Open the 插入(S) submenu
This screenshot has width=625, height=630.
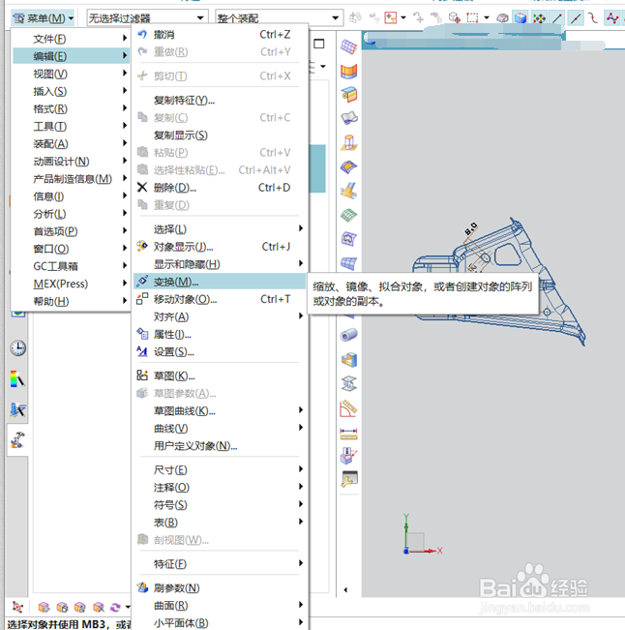point(71,91)
